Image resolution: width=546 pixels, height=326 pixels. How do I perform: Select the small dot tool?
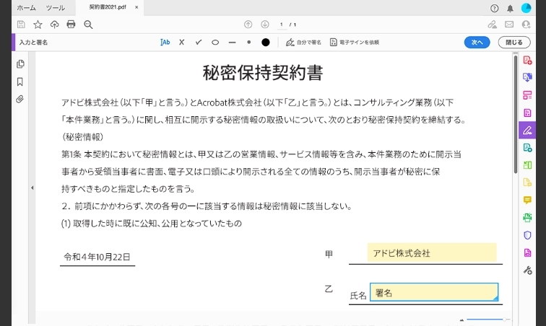tap(248, 43)
